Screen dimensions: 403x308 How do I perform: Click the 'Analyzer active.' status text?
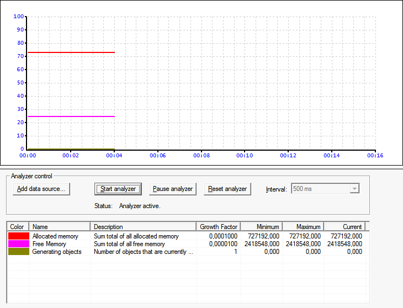140,206
